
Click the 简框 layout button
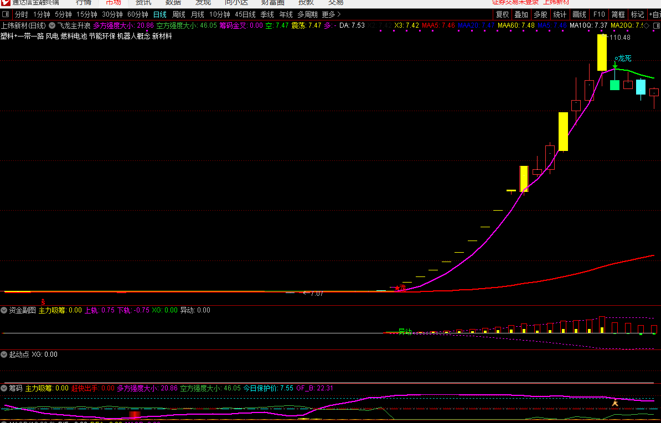click(x=618, y=15)
